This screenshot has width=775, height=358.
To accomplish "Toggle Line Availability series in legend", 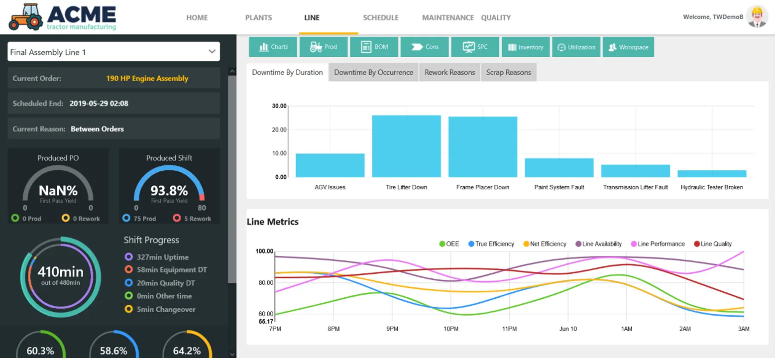I will 598,244.
